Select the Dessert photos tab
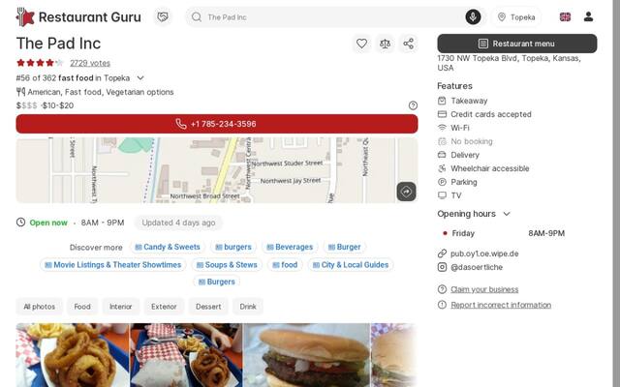620x387 pixels. [x=208, y=307]
